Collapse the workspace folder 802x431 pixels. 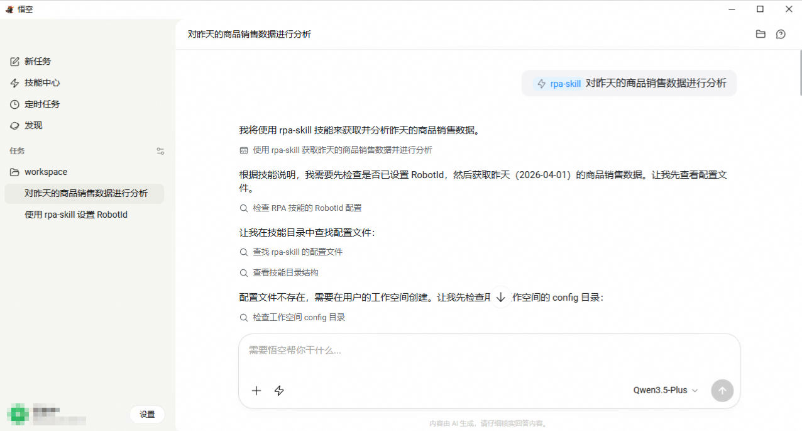(45, 172)
